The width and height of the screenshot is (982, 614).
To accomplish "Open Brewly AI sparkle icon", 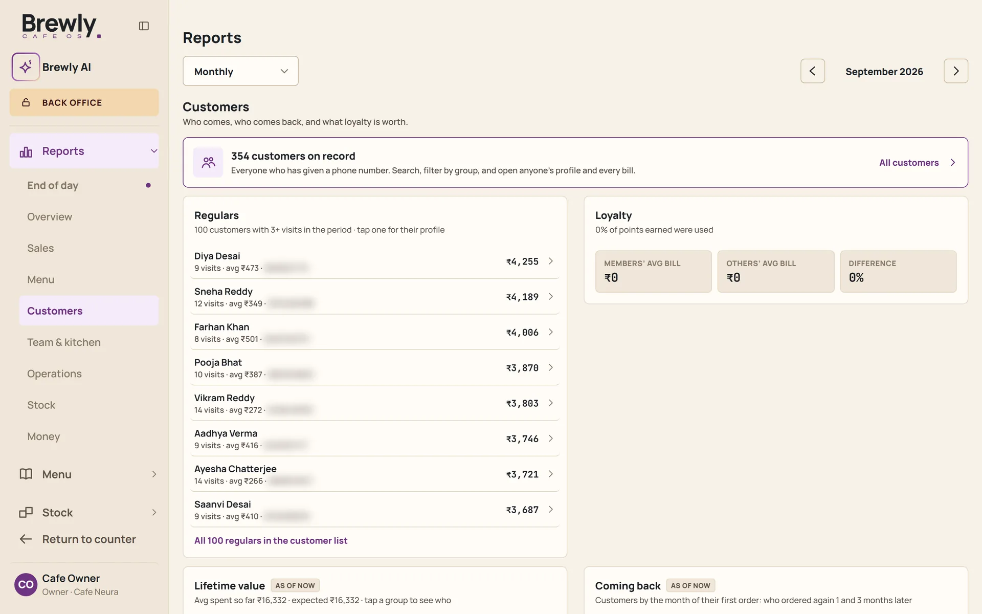I will [26, 67].
